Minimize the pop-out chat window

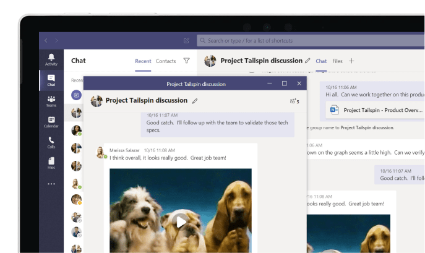pos(270,84)
